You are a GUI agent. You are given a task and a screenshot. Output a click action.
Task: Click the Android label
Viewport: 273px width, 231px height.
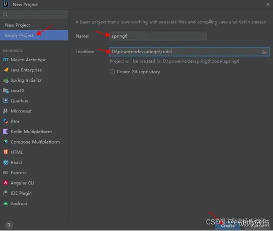coord(19,203)
